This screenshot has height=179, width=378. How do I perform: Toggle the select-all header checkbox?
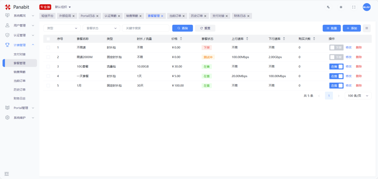click(x=48, y=39)
